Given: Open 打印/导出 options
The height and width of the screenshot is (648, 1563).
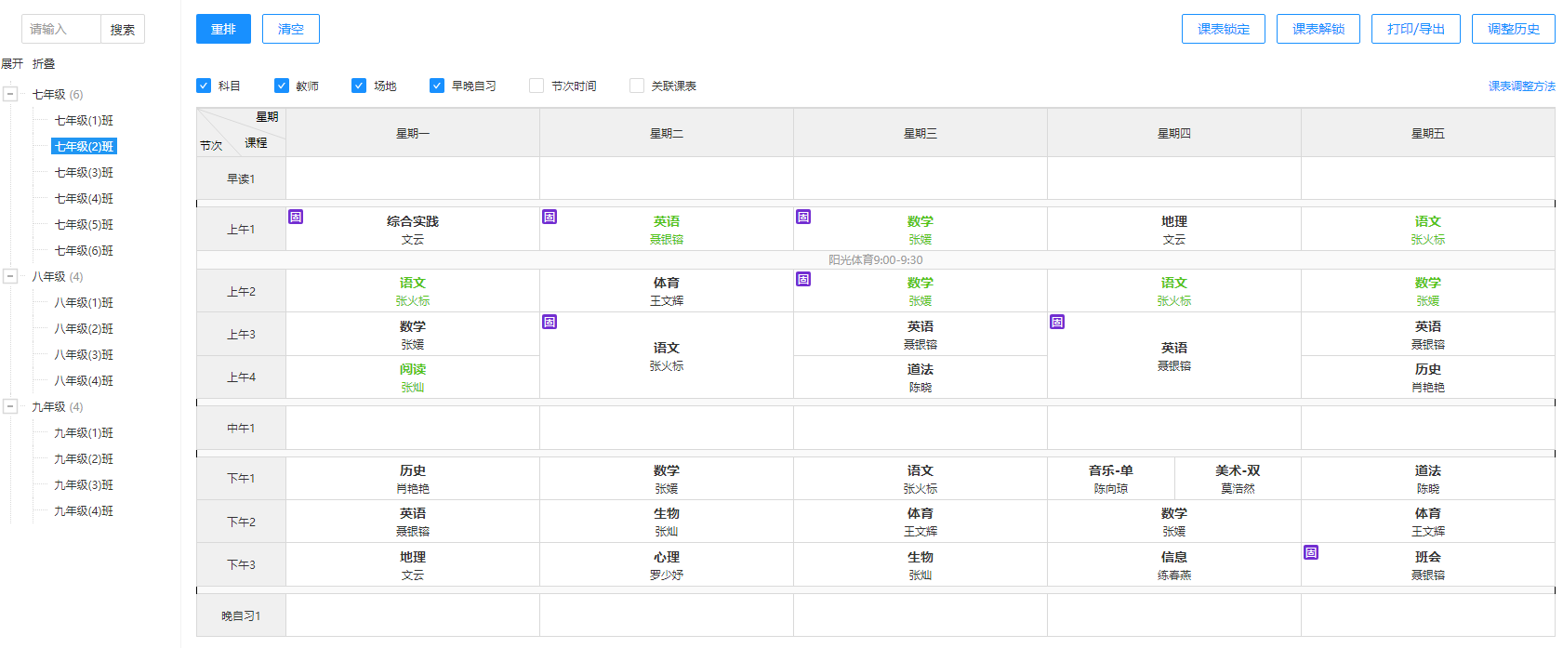Looking at the screenshot, I should (1415, 29).
